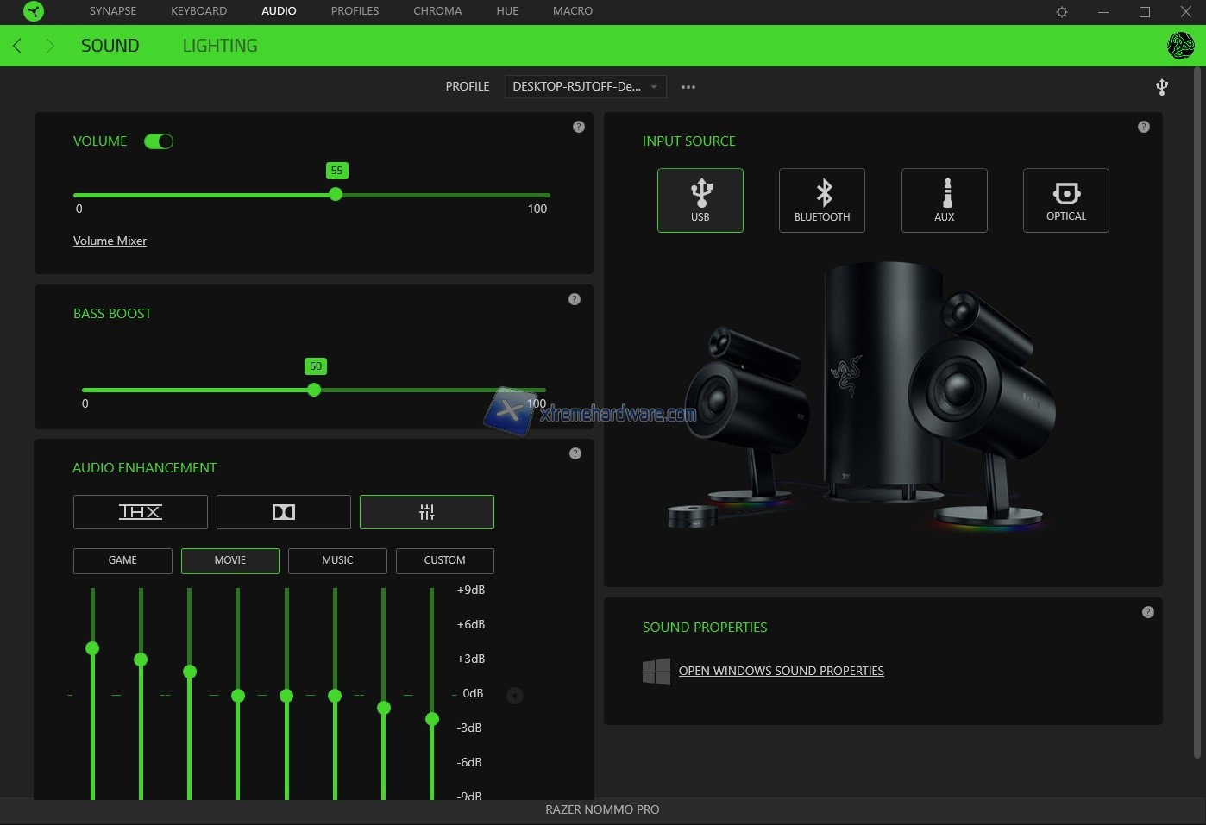Select the GAME equalizer preset

tap(122, 560)
